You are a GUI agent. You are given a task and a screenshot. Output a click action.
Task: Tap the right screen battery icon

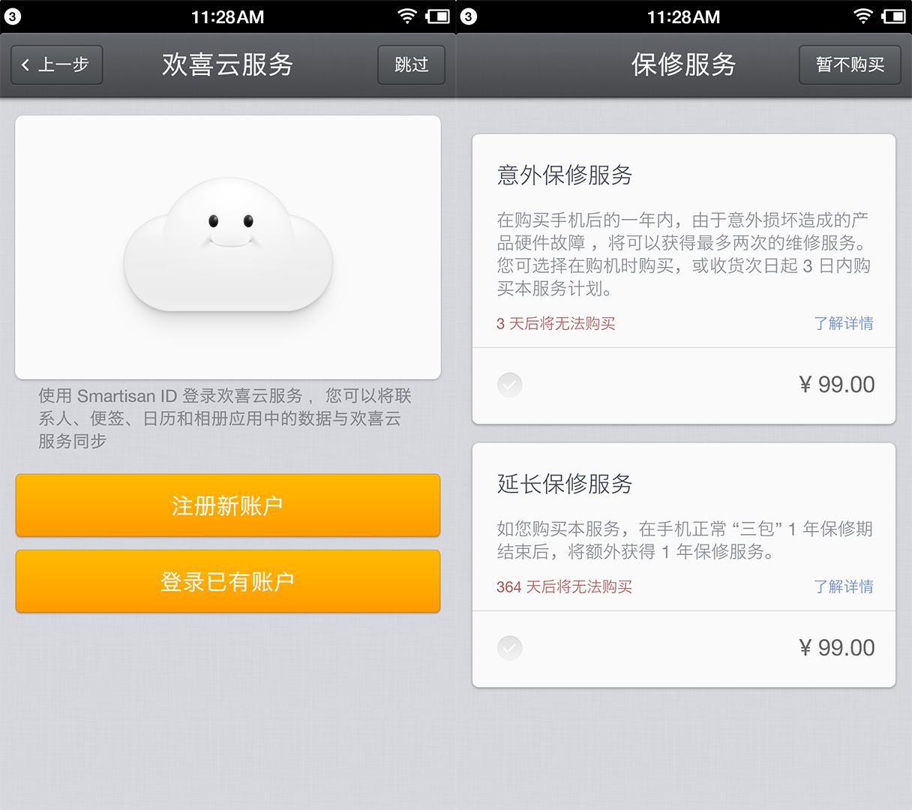pos(894,16)
